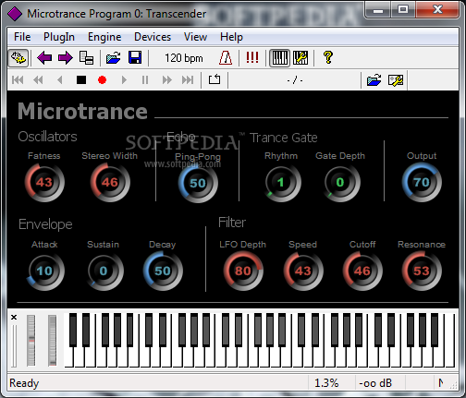Click the plugin settings icon at toolbar start

click(18, 58)
